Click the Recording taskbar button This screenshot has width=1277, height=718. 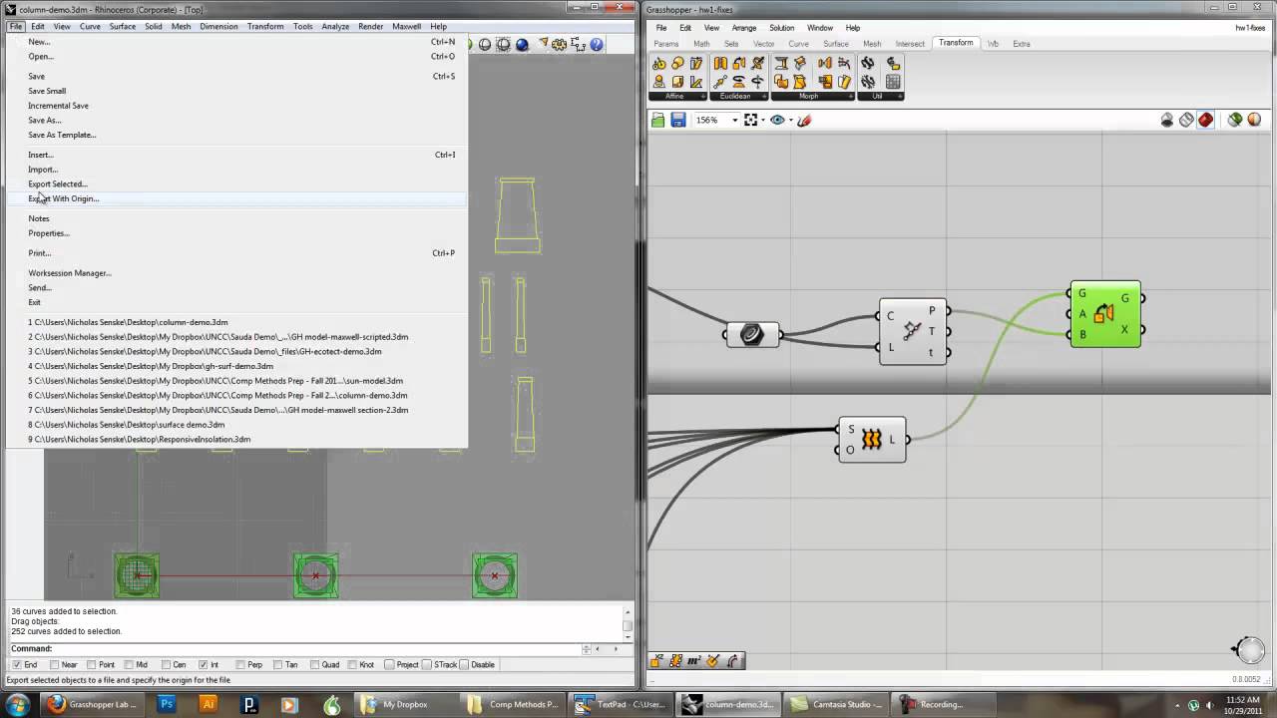[942, 704]
